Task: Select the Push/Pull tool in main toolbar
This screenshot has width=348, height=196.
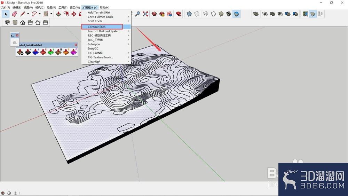Action: (58, 14)
